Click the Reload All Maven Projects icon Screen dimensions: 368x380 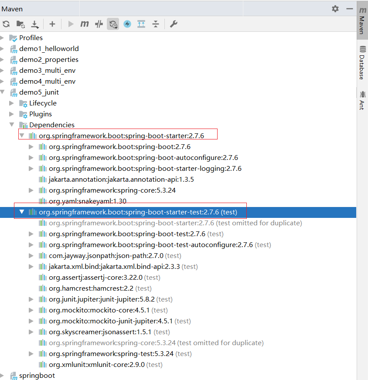tap(6, 24)
